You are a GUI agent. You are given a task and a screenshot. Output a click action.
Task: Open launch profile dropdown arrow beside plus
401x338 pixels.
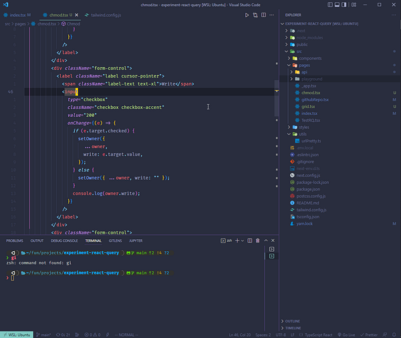243,240
